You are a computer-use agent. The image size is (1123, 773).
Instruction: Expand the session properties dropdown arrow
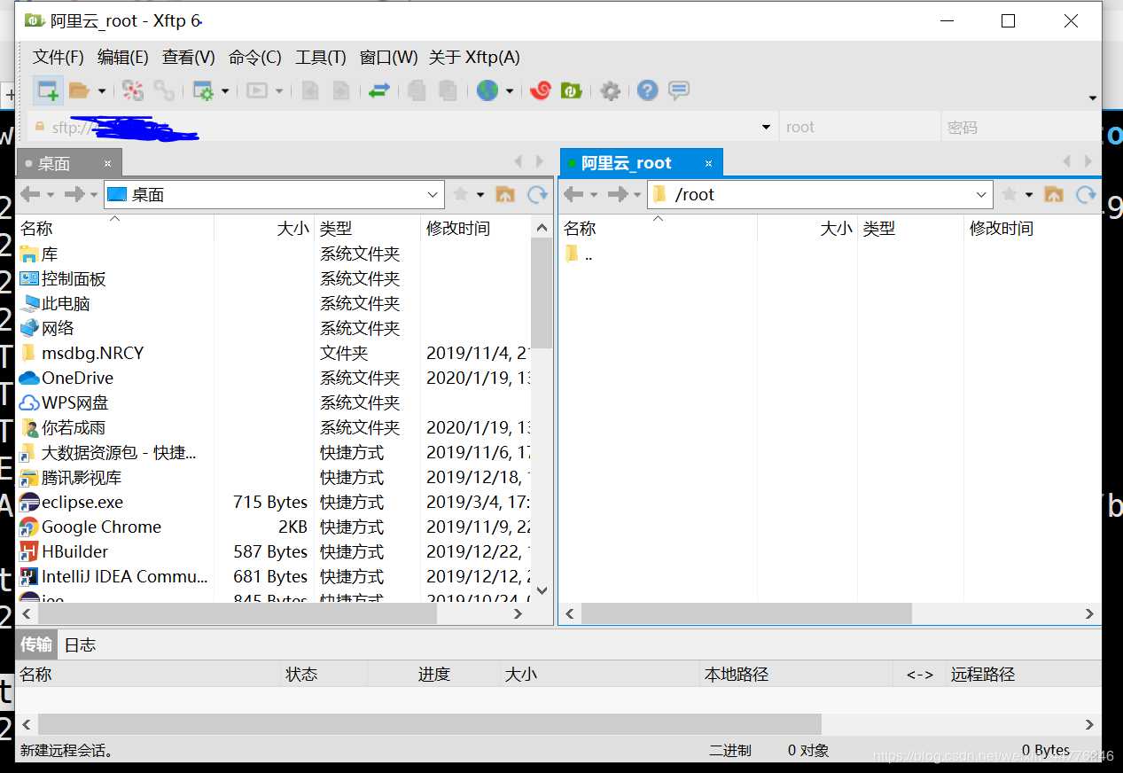[225, 90]
